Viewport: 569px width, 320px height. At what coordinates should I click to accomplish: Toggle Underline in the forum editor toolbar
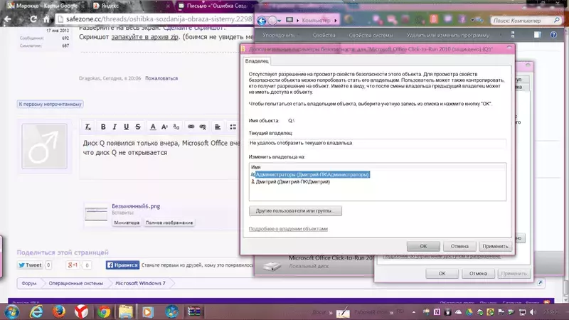coord(126,127)
